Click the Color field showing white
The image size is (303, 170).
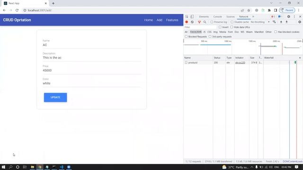coord(92,83)
